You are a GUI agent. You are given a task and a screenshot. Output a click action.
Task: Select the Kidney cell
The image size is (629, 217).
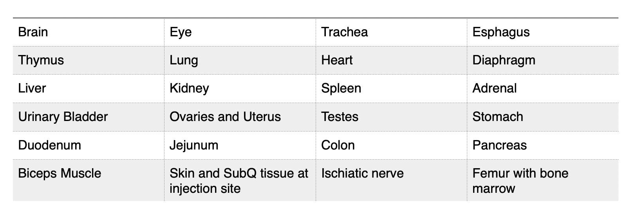[x=189, y=88]
